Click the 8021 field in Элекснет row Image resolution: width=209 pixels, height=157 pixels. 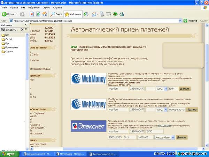tap(130, 137)
